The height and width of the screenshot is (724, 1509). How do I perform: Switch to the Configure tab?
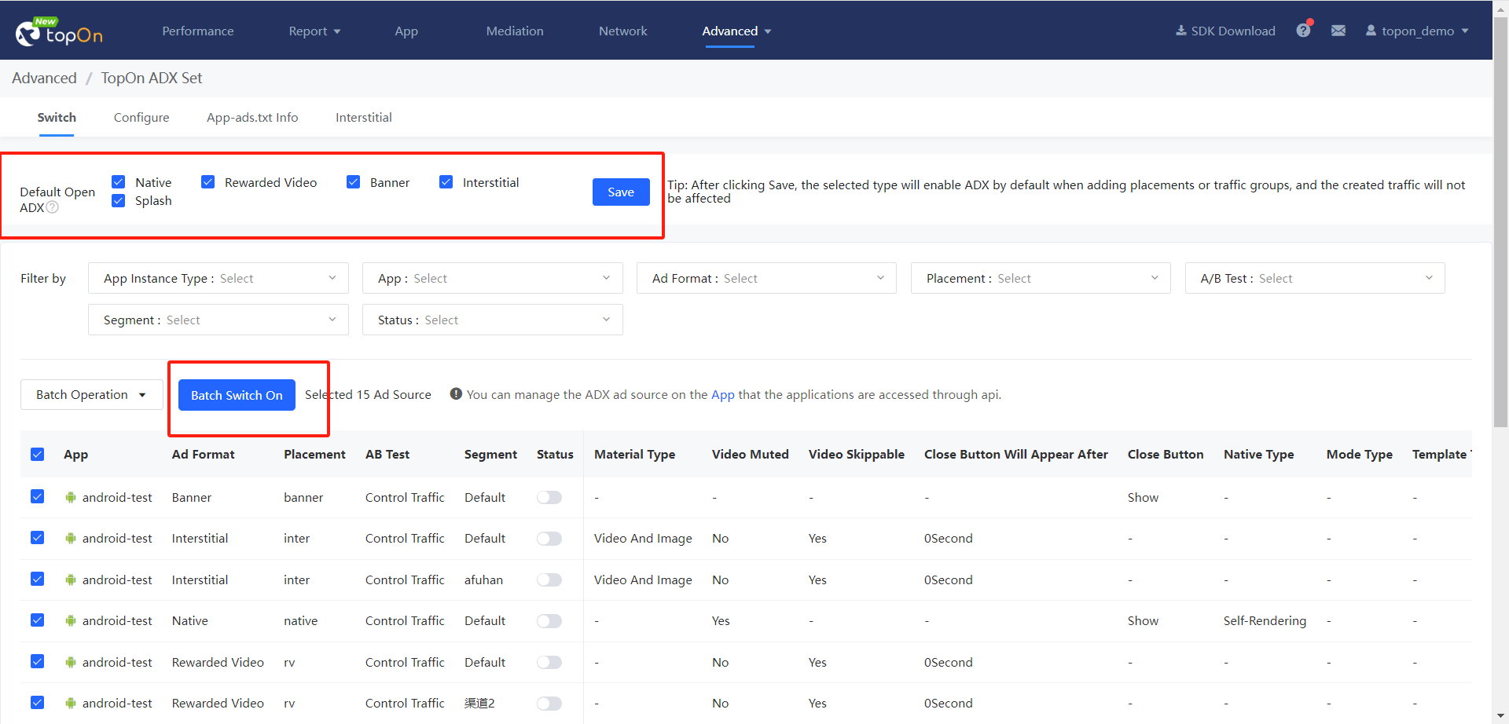coord(141,117)
